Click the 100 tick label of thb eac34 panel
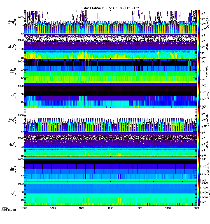 click(x=22, y=25)
